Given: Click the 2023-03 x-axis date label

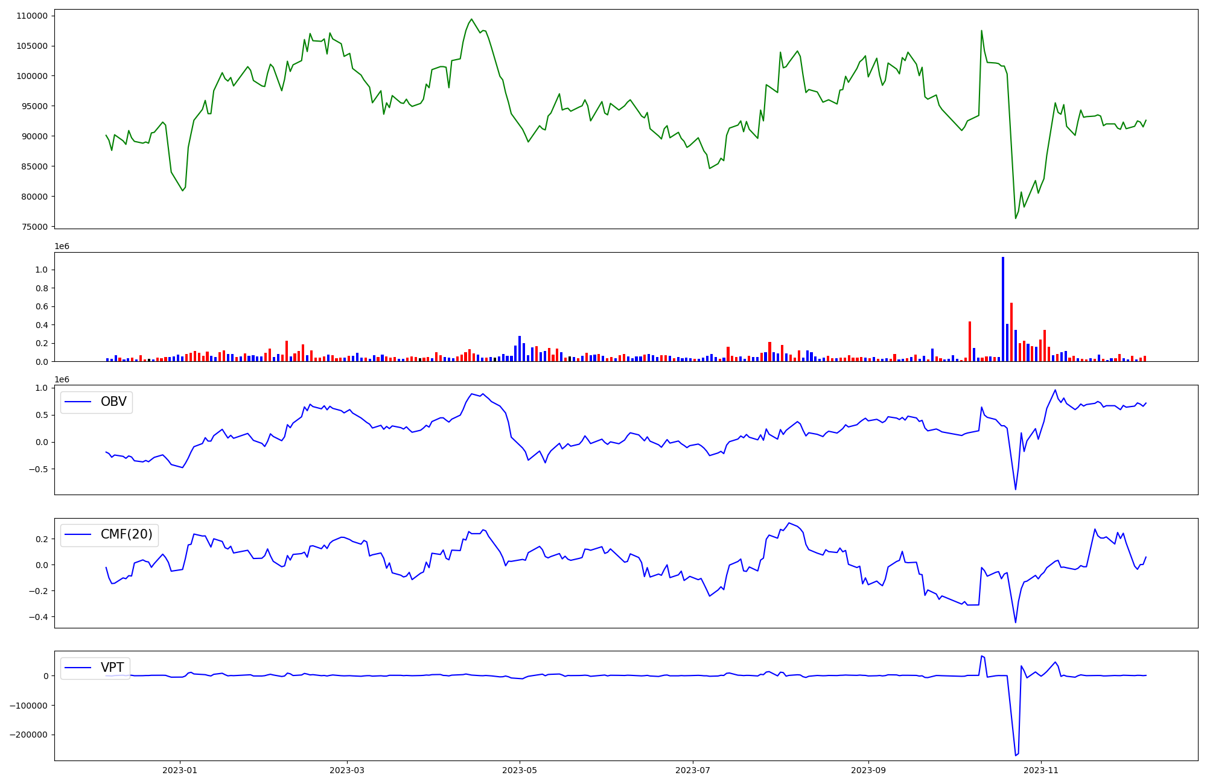Looking at the screenshot, I should click(x=346, y=770).
